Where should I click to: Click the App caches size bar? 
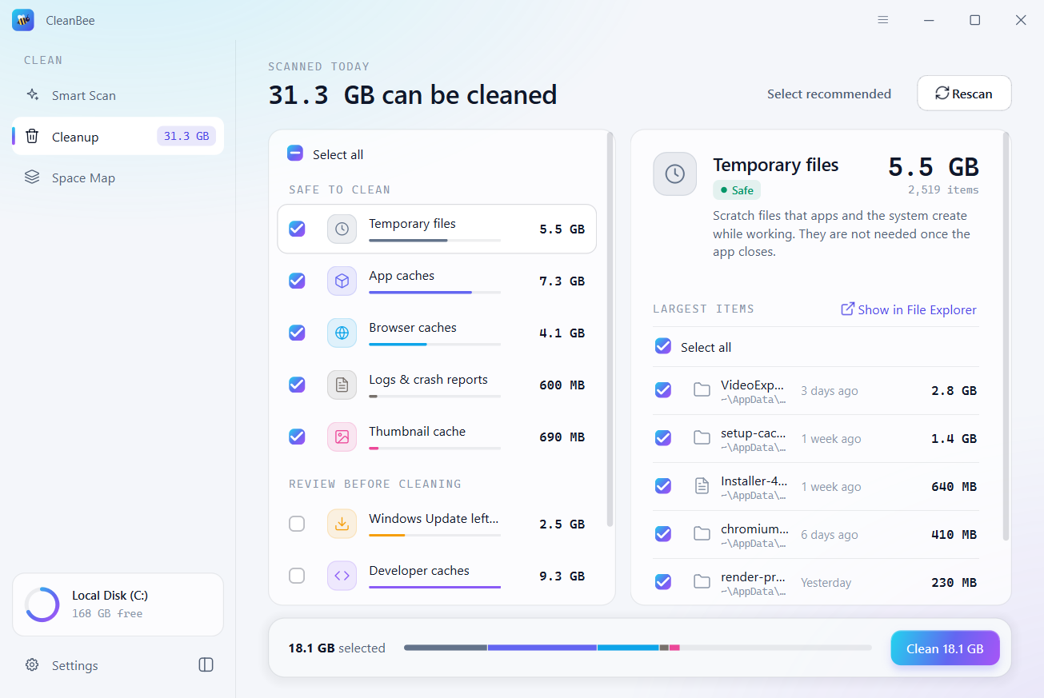pyautogui.click(x=434, y=293)
